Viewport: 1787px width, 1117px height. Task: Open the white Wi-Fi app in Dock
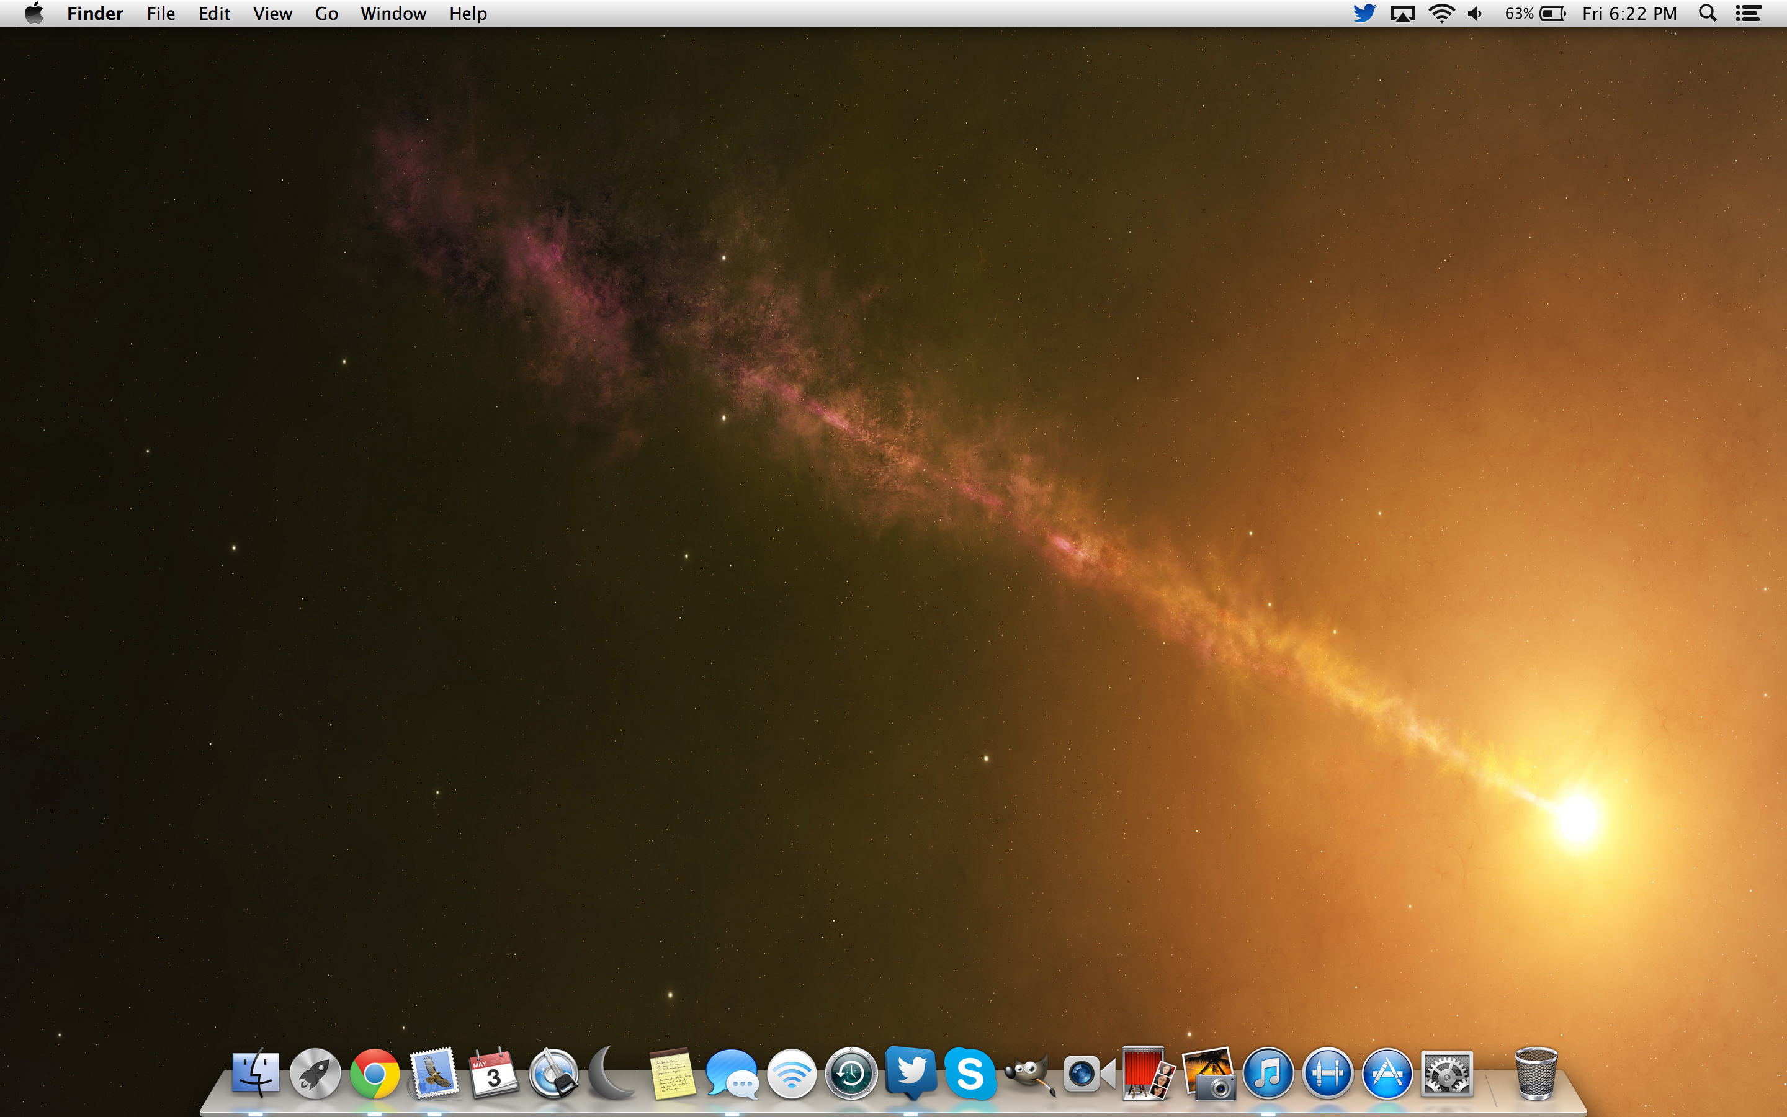point(792,1074)
